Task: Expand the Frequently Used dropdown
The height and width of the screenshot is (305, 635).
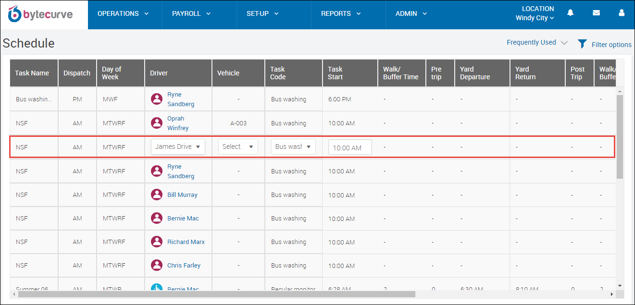Action: (537, 42)
